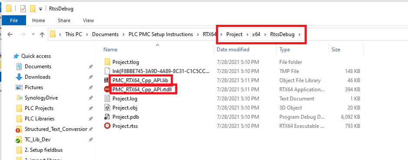The height and width of the screenshot is (160, 408).
Task: Select the Project.pdb file icon
Action: 107,117
